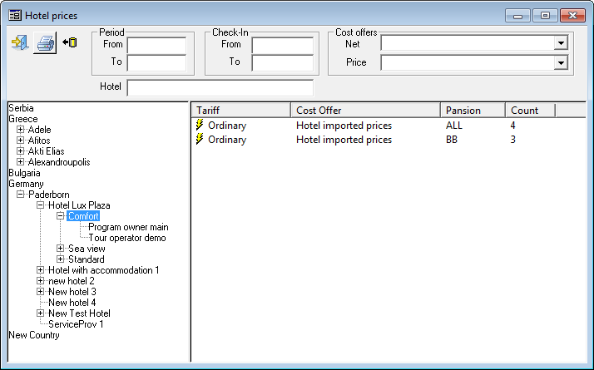Open the Price cost offer dropdown
Image resolution: width=594 pixels, height=370 pixels.
click(561, 62)
